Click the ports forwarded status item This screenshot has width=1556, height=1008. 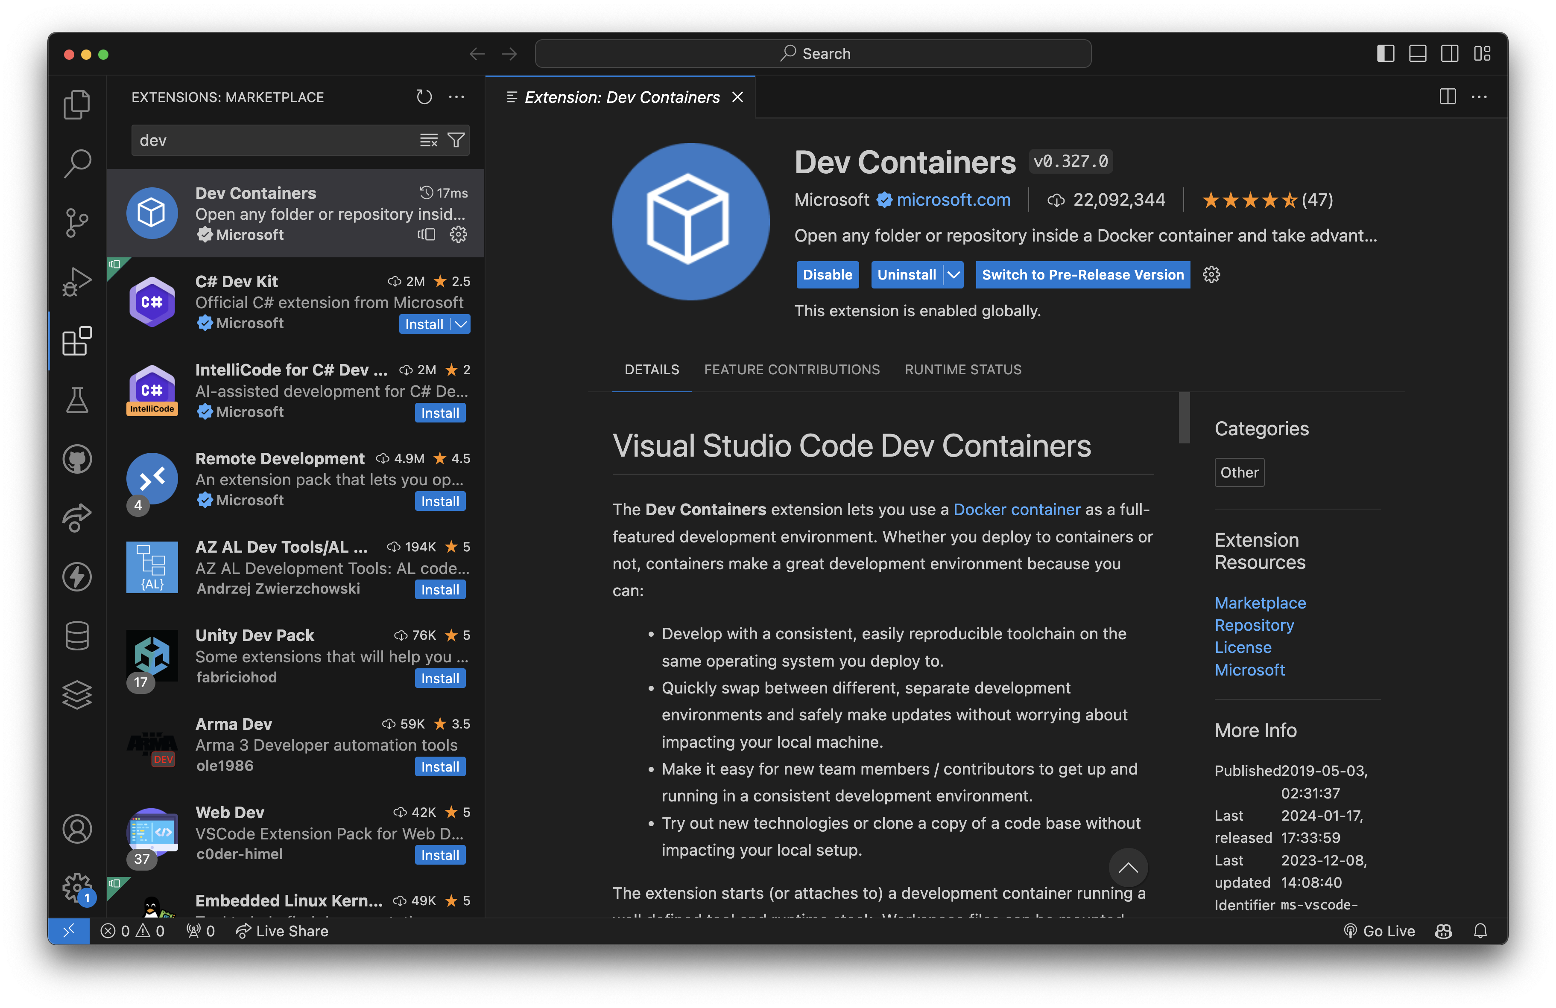(201, 930)
